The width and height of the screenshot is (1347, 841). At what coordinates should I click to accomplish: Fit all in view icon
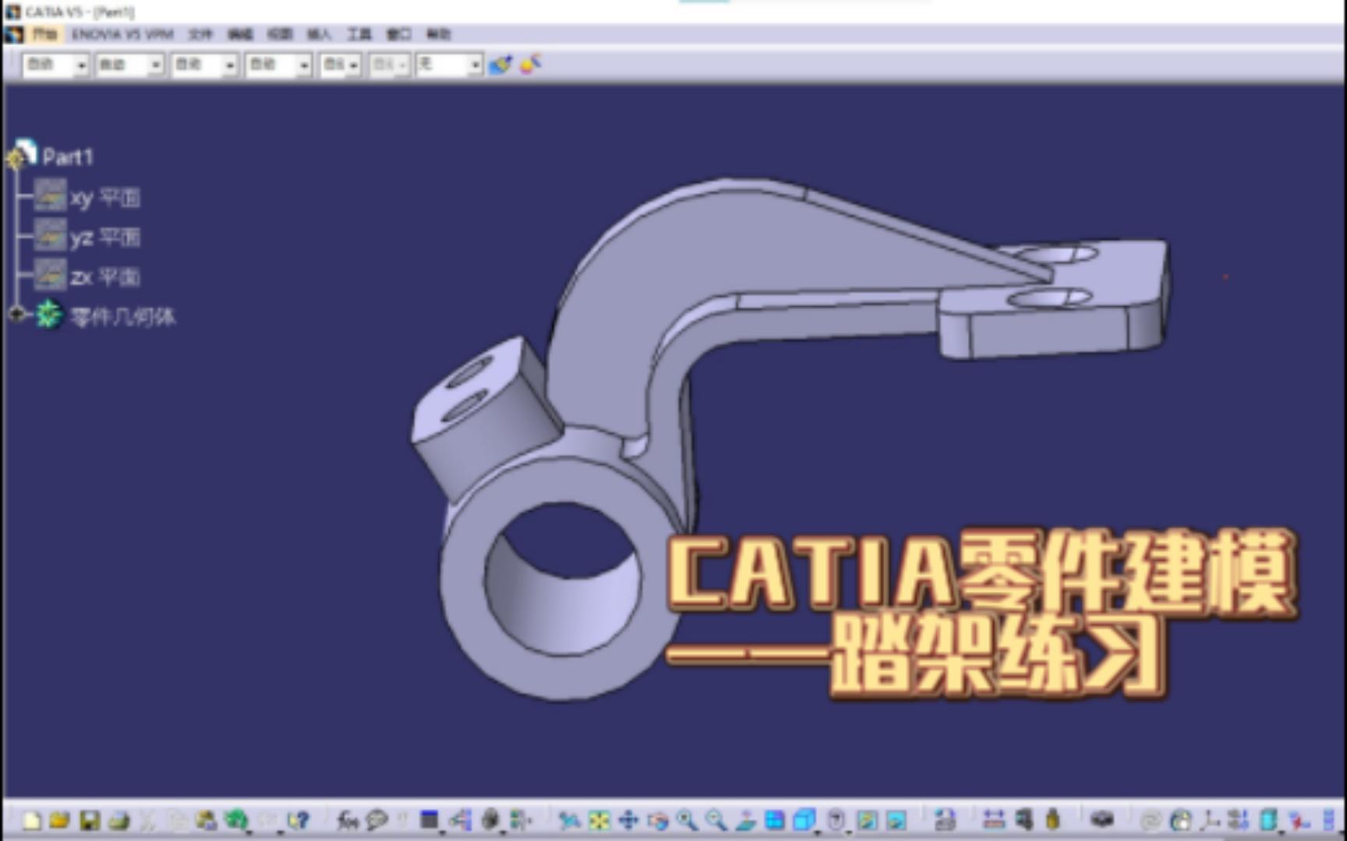(x=599, y=820)
